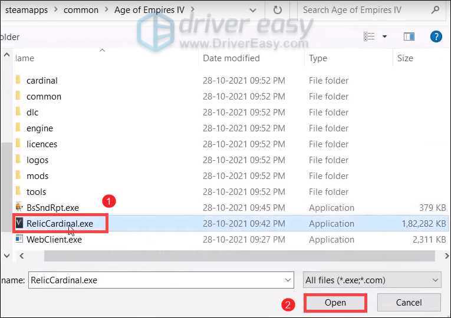This screenshot has height=318, width=451.
Task: Click the dlc folder icon
Action: 18,111
